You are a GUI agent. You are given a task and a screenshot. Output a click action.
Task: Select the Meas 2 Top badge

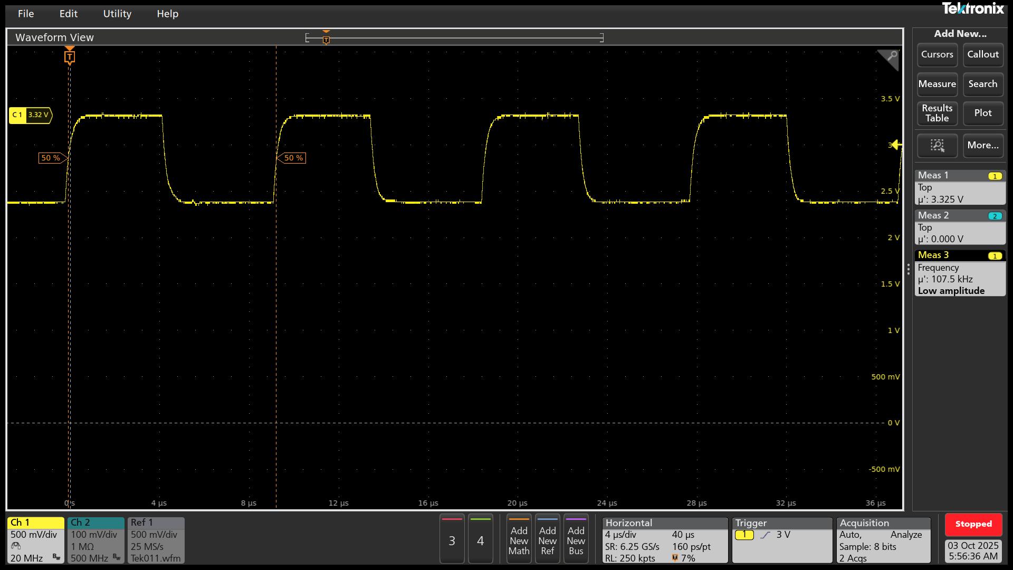pos(960,227)
